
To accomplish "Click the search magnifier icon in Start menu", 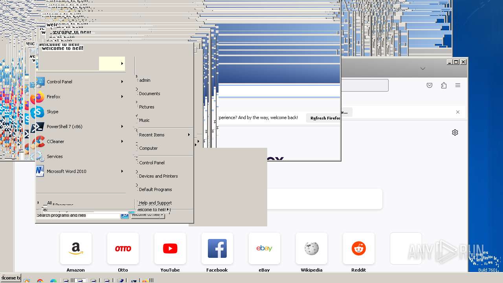I will [x=125, y=215].
